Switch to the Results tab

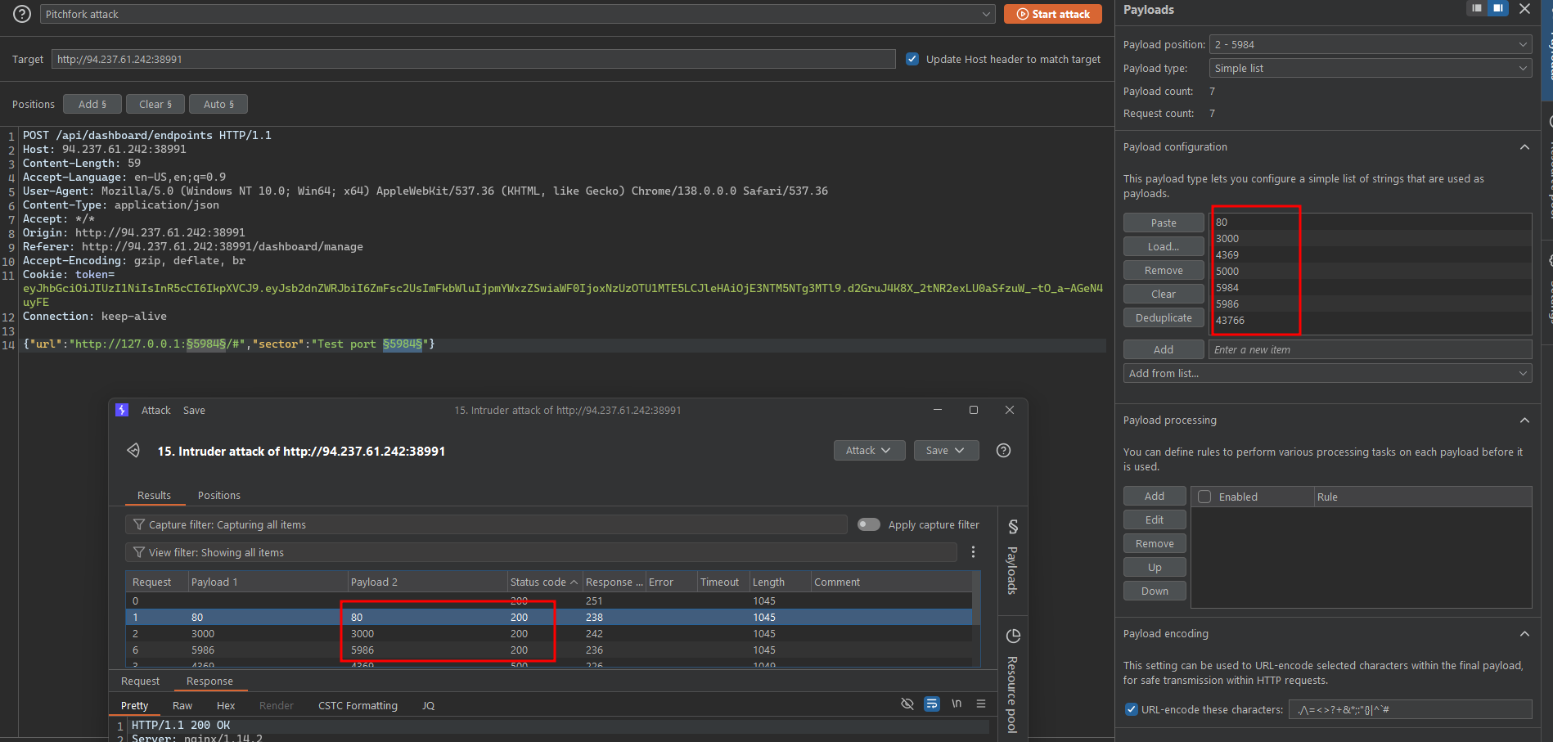click(x=154, y=495)
